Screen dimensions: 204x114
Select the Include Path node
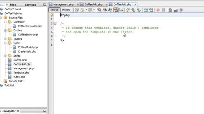tap(16, 81)
